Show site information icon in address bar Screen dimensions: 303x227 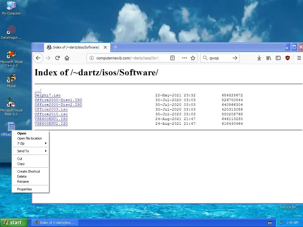(92, 58)
